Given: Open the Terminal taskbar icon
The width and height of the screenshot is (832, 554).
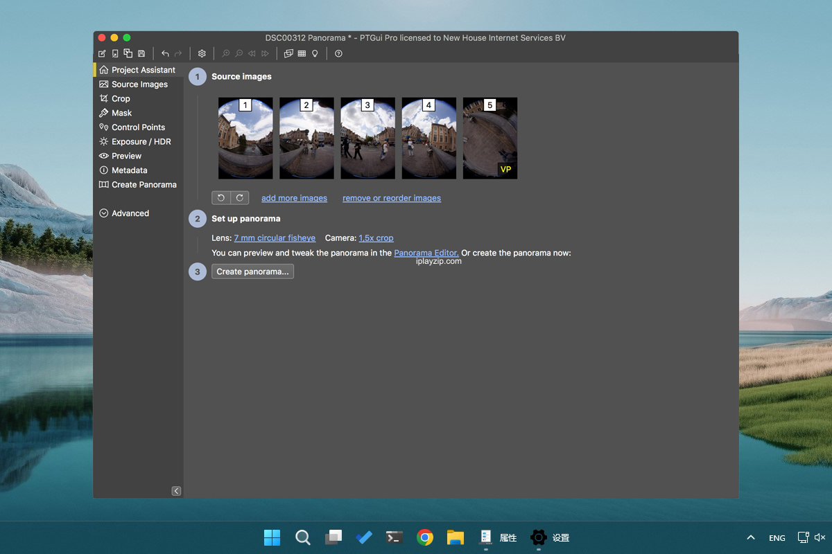Looking at the screenshot, I should (x=395, y=537).
